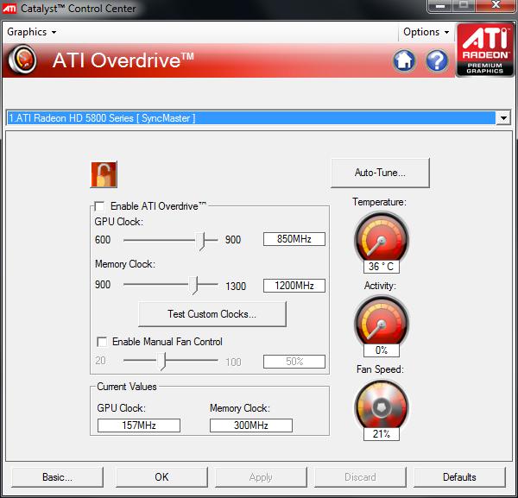This screenshot has height=498, width=518.
Task: Click the ATI Overdrive gauge icon in banner
Action: [x=22, y=60]
